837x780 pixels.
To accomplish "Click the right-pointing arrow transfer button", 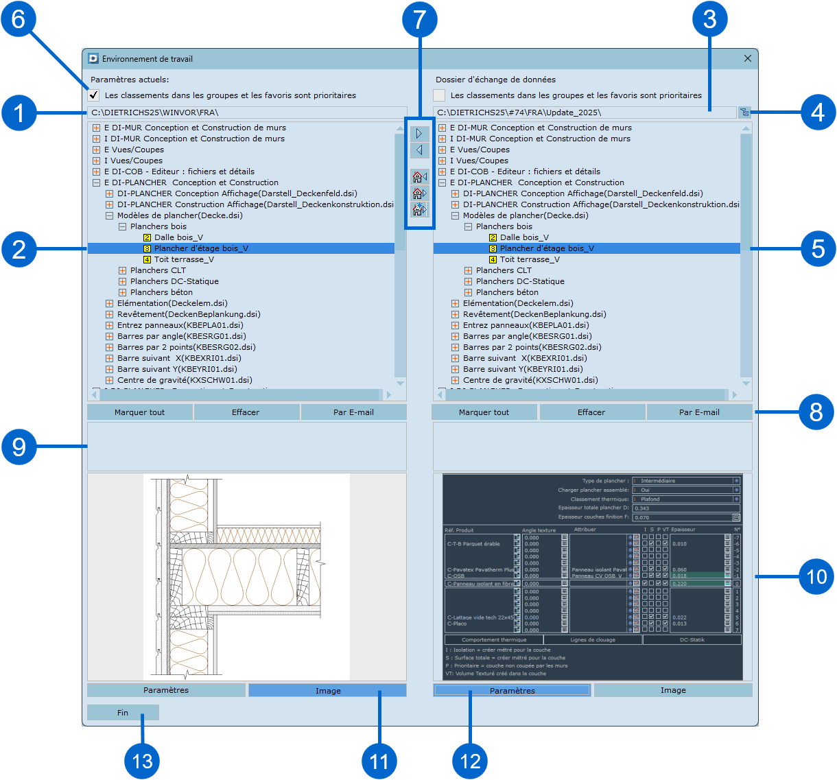I will pyautogui.click(x=419, y=134).
